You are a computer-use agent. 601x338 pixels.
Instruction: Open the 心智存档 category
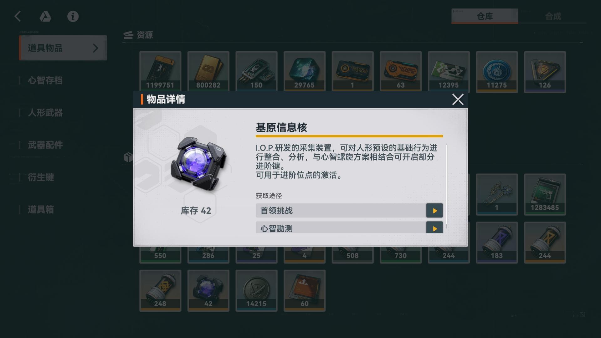click(45, 80)
